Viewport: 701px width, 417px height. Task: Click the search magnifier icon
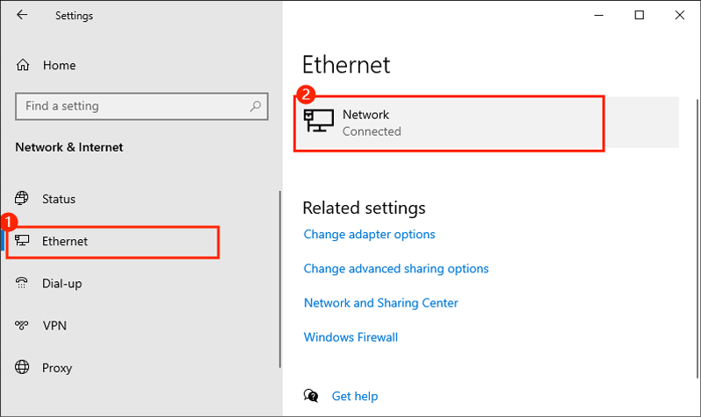point(255,106)
